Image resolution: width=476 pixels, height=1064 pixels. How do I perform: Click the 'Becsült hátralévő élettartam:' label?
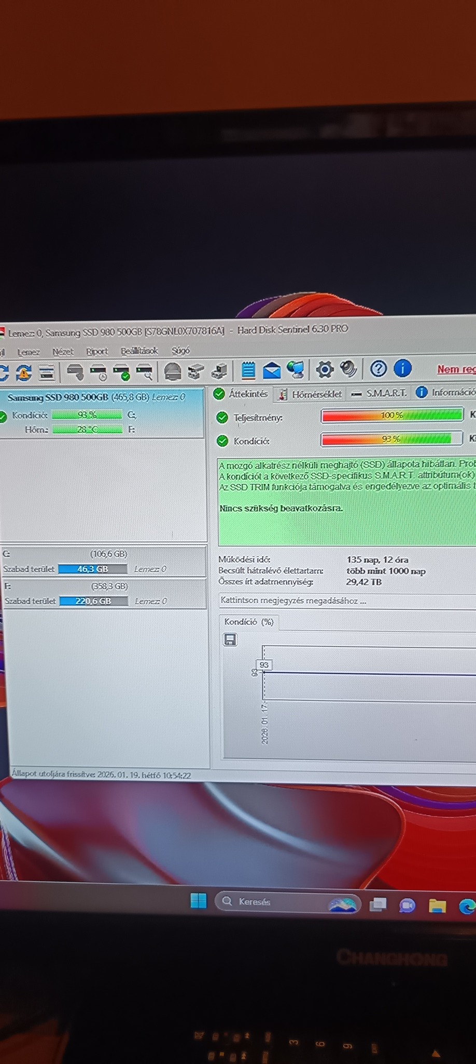271,570
